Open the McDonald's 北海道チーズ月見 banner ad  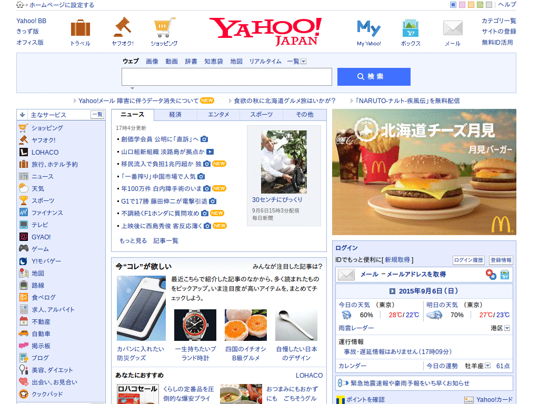[424, 172]
